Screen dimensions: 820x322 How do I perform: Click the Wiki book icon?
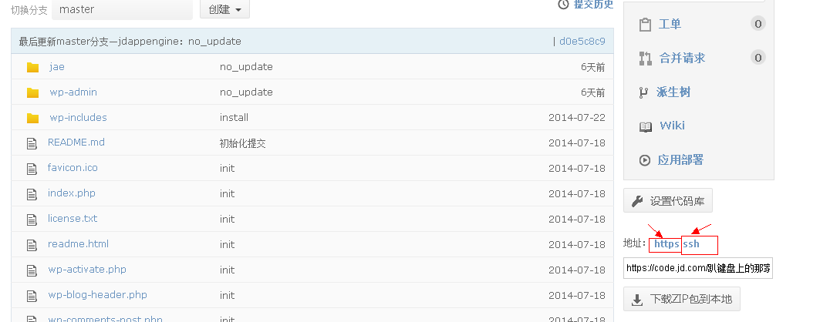pos(645,126)
